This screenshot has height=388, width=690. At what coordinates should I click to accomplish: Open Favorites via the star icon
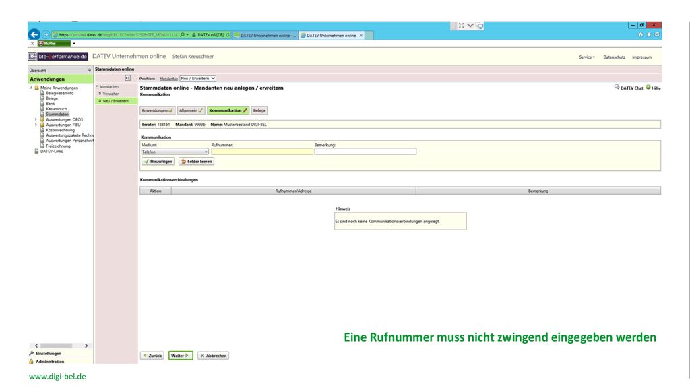(x=649, y=35)
